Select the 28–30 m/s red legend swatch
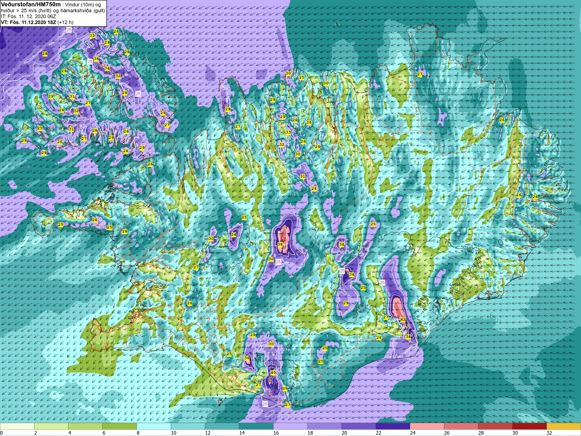Viewport: 581px width, 436px height. [x=495, y=426]
